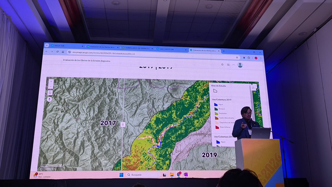Open the Windows Start menu

[x=121, y=175]
